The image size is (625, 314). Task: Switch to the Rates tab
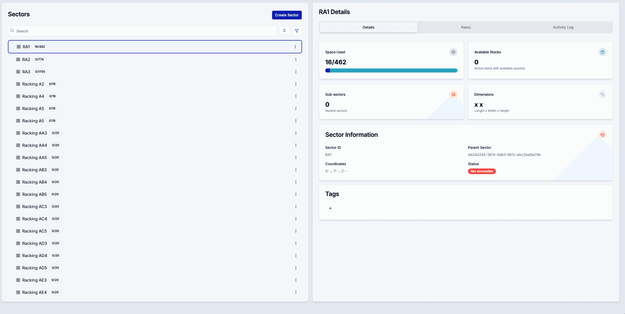[466, 27]
